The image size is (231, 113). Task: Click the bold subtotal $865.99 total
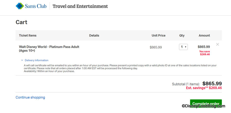coord(212,83)
